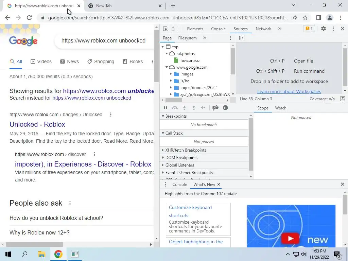Pause script execution button
348x261 pixels.
point(165,108)
